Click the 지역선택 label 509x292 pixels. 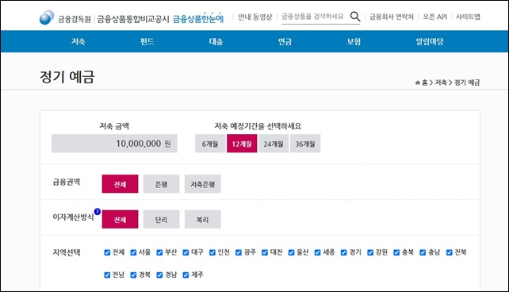click(67, 252)
